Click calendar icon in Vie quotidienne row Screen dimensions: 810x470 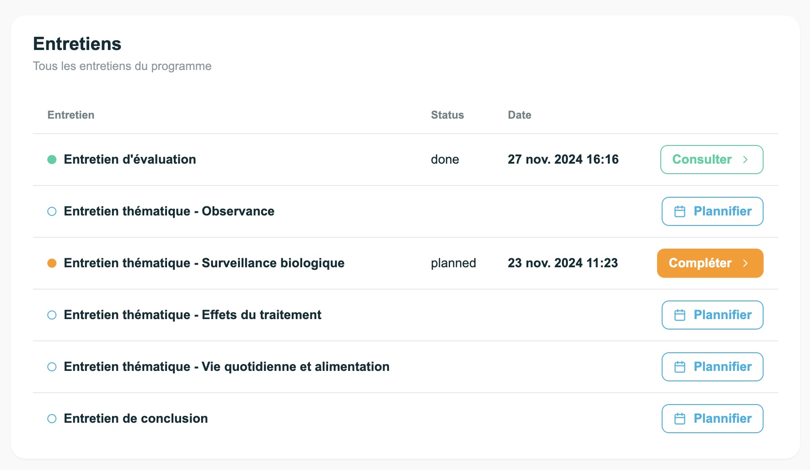(679, 367)
